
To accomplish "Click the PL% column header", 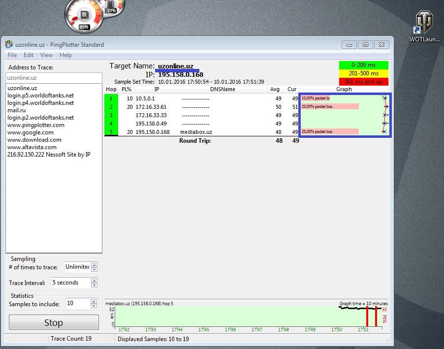I will click(x=127, y=89).
